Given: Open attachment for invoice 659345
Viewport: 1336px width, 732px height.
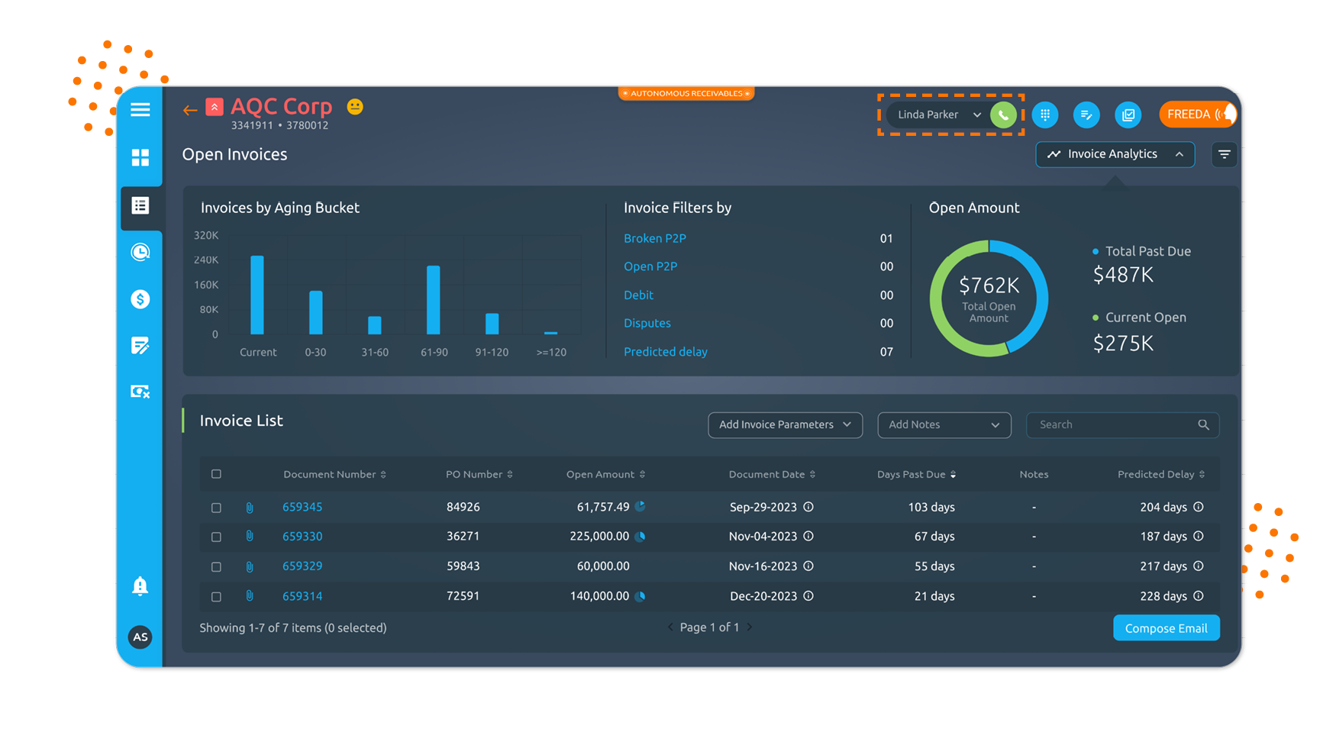Looking at the screenshot, I should point(250,508).
